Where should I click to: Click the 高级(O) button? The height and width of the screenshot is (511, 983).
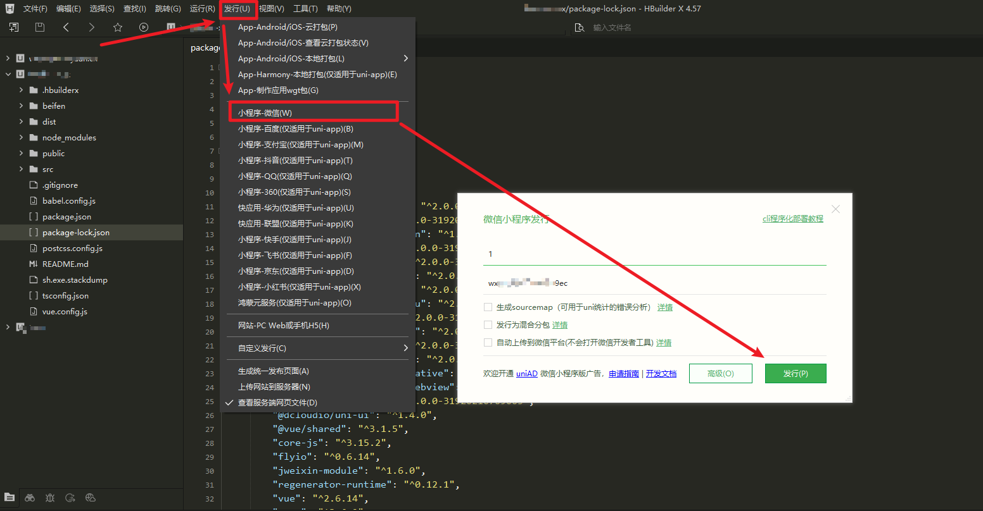point(721,374)
